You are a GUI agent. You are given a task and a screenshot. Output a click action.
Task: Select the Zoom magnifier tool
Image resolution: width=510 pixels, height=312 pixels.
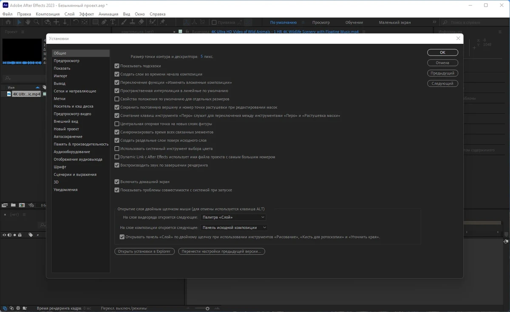[x=36, y=22]
